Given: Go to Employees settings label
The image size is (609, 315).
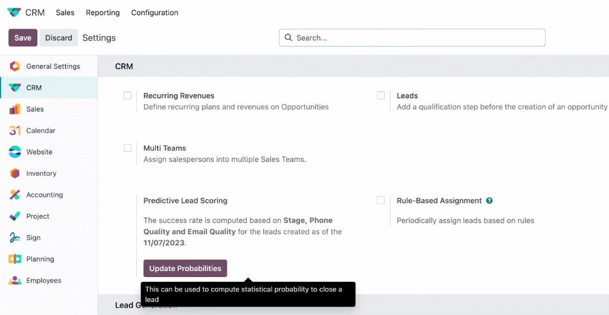Looking at the screenshot, I should [44, 281].
